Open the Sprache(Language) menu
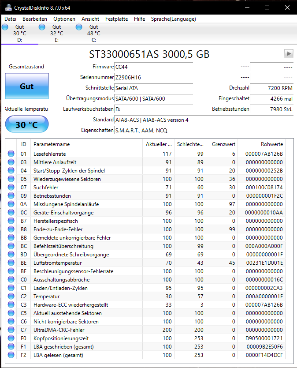 pos(174,19)
